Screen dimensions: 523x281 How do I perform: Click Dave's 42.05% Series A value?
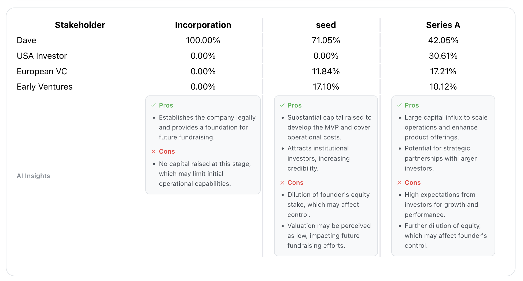tap(443, 40)
